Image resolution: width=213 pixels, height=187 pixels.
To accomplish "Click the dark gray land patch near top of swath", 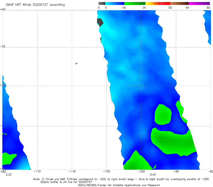I will coord(100,22).
